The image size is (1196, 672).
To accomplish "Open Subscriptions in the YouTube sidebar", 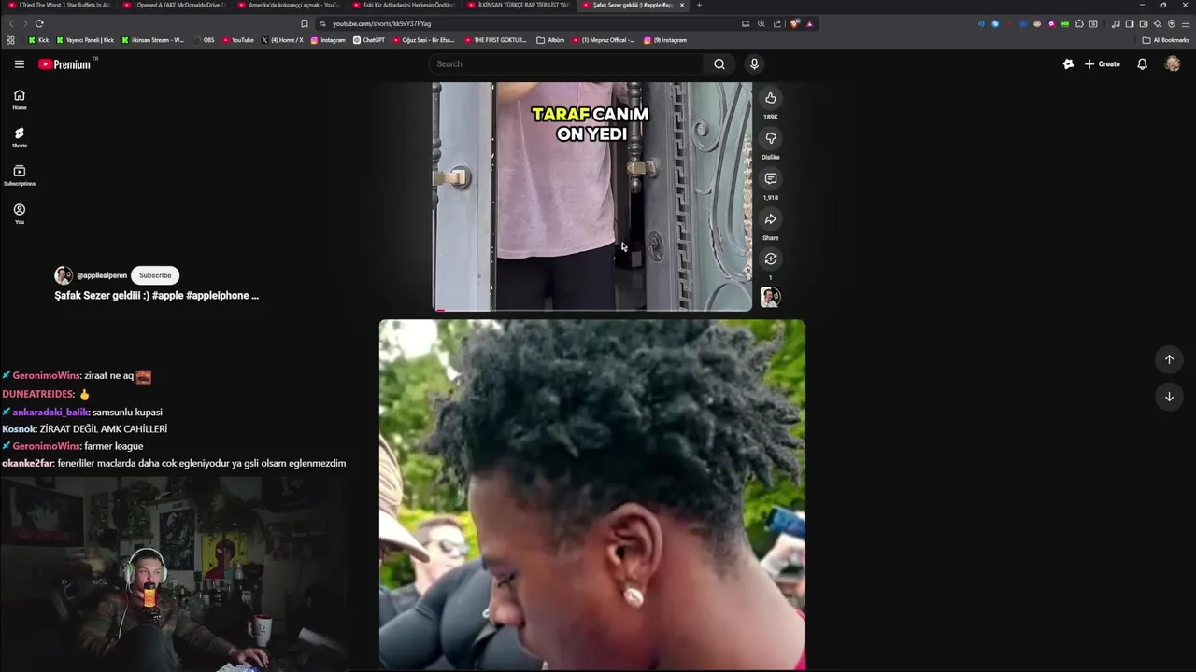I will tap(20, 175).
